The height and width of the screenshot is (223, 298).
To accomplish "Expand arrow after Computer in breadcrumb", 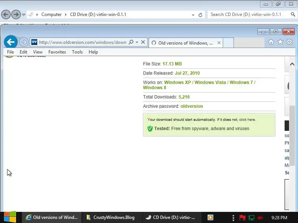I will [x=66, y=14].
